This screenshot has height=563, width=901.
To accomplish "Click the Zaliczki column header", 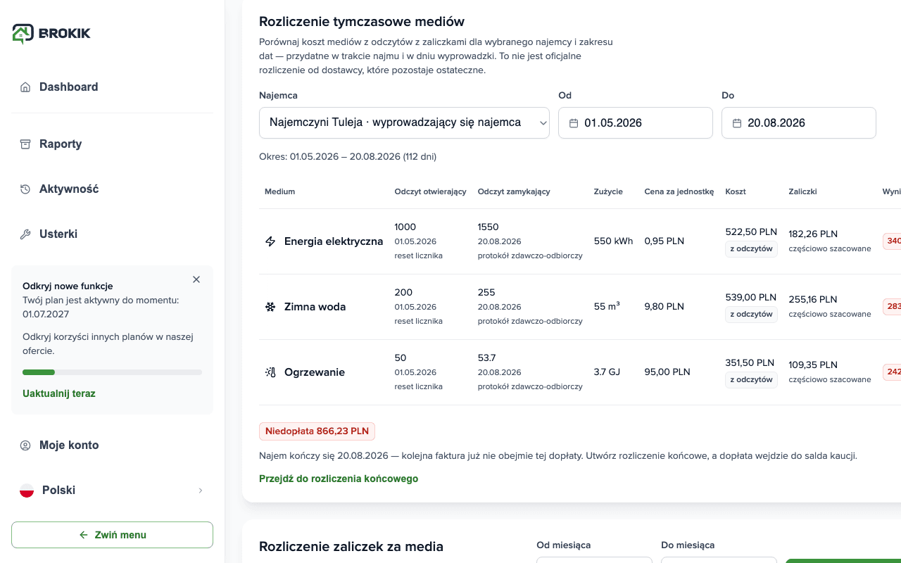I will point(802,191).
